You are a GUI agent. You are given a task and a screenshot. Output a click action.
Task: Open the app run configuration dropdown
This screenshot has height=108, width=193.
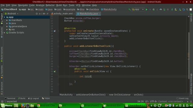point(138,9)
